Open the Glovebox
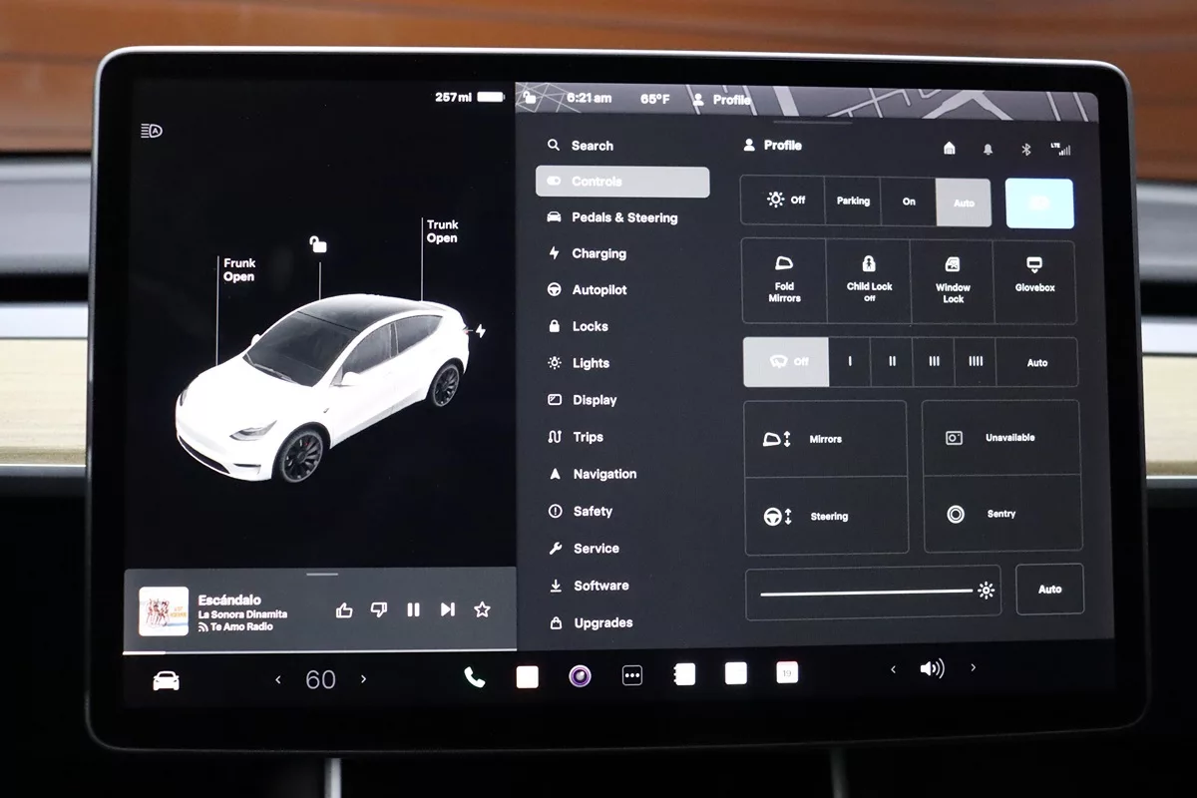 click(x=1034, y=281)
